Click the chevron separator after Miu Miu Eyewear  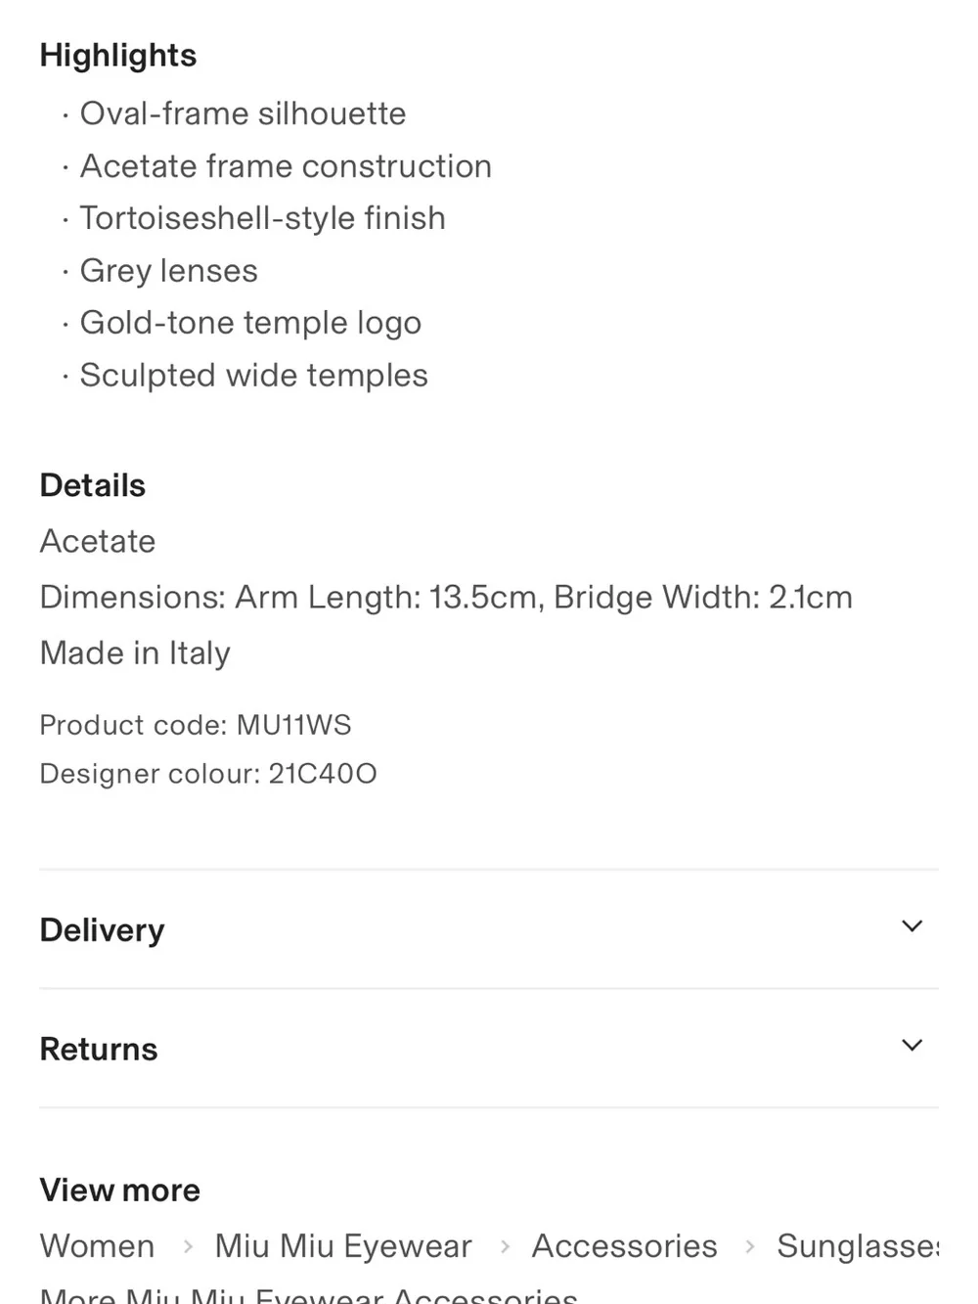[505, 1247]
